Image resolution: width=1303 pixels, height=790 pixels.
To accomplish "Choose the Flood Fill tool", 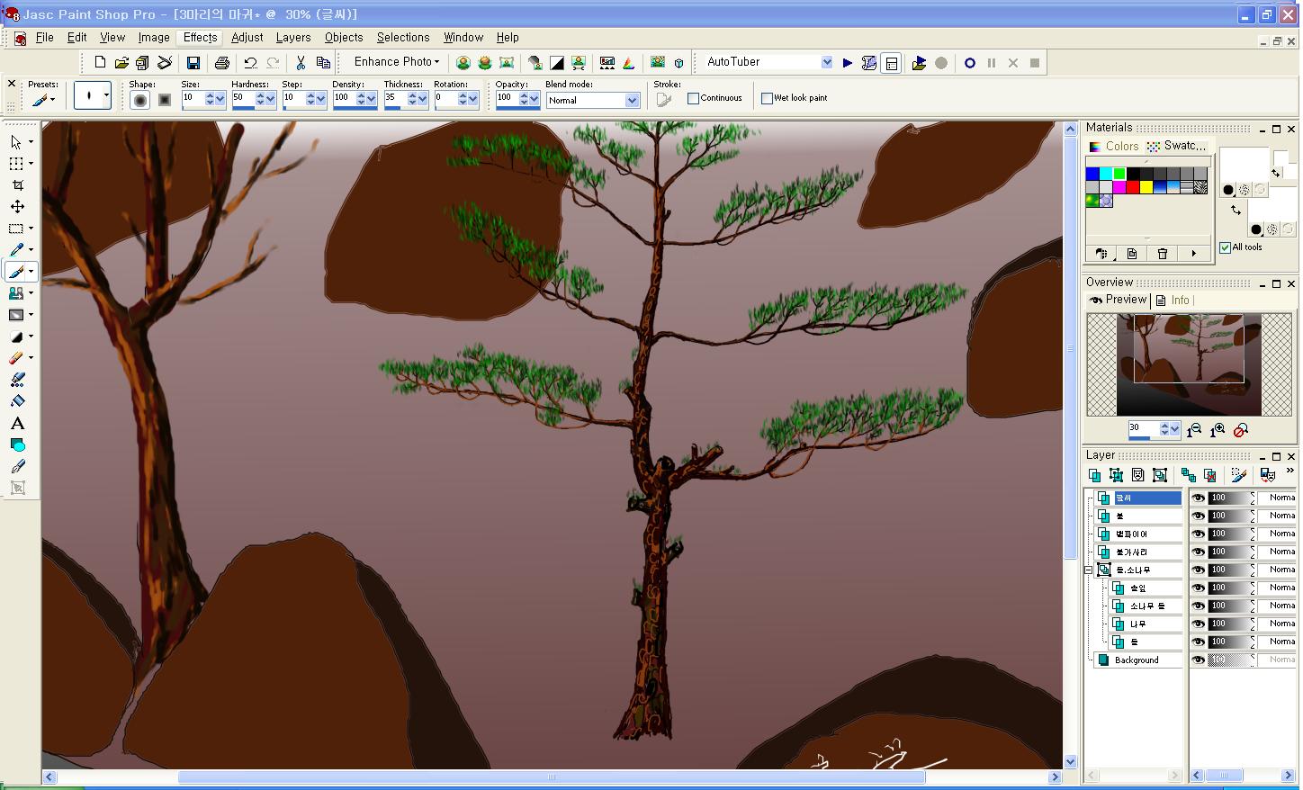I will [17, 401].
